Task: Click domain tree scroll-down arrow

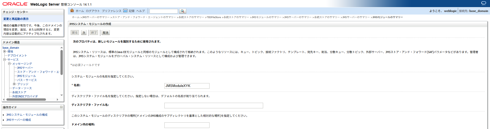Action: [62, 95]
